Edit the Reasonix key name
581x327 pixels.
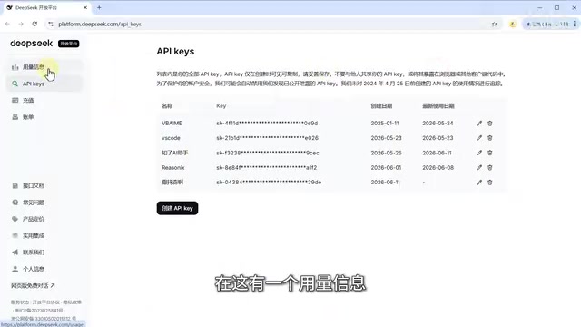479,167
